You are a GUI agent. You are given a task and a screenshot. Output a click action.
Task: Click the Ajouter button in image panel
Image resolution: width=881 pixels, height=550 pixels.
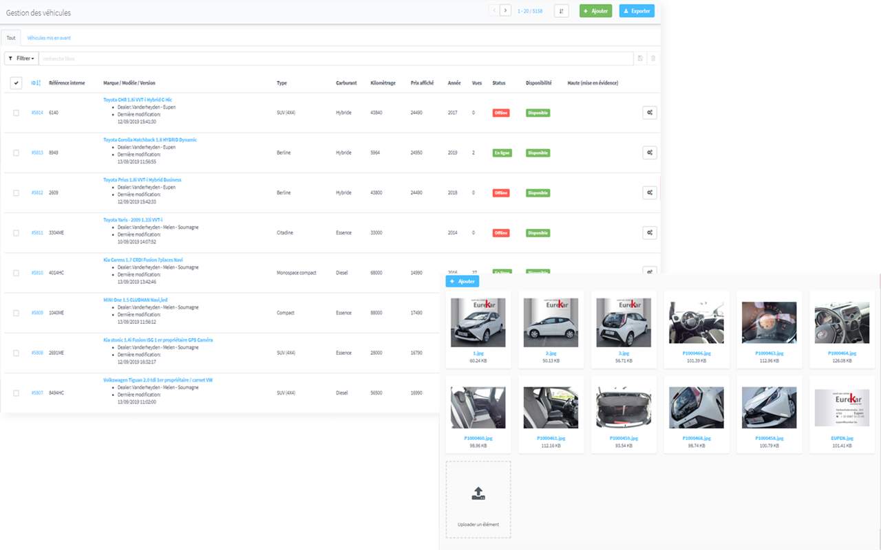point(462,281)
